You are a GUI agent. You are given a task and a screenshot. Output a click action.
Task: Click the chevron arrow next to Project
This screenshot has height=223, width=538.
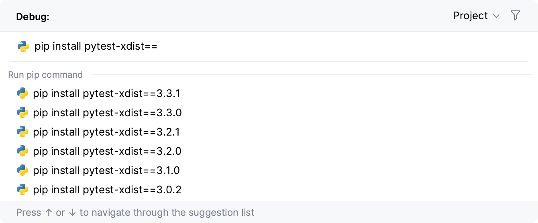click(x=496, y=16)
